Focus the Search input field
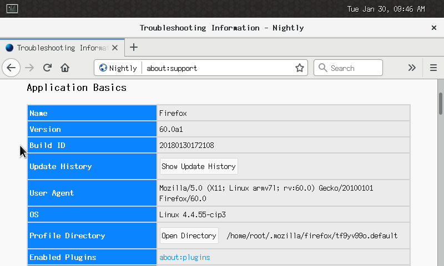444x266 pixels. click(x=348, y=68)
